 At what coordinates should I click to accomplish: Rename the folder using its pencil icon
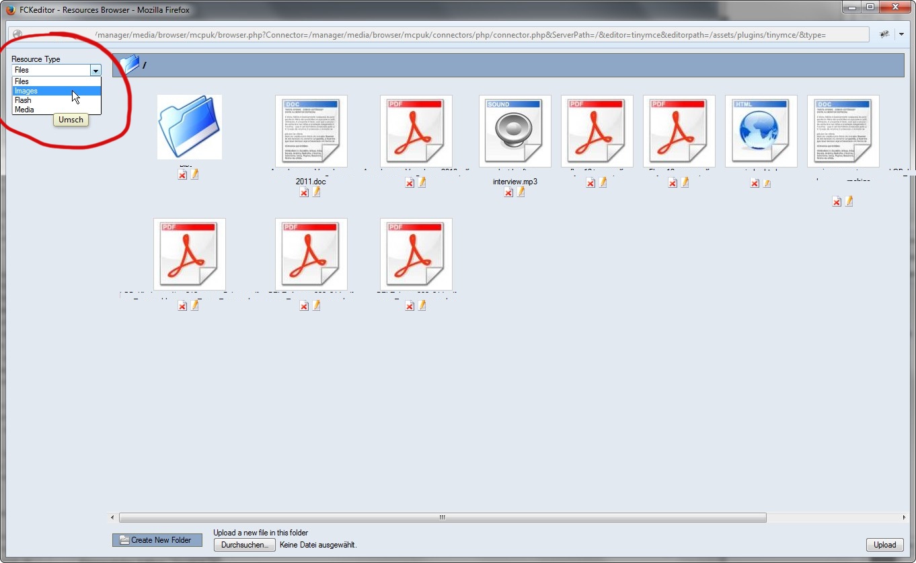[x=194, y=174]
